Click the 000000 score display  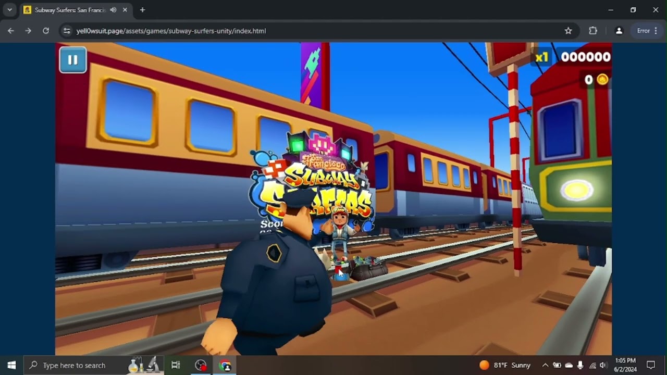[x=586, y=57]
